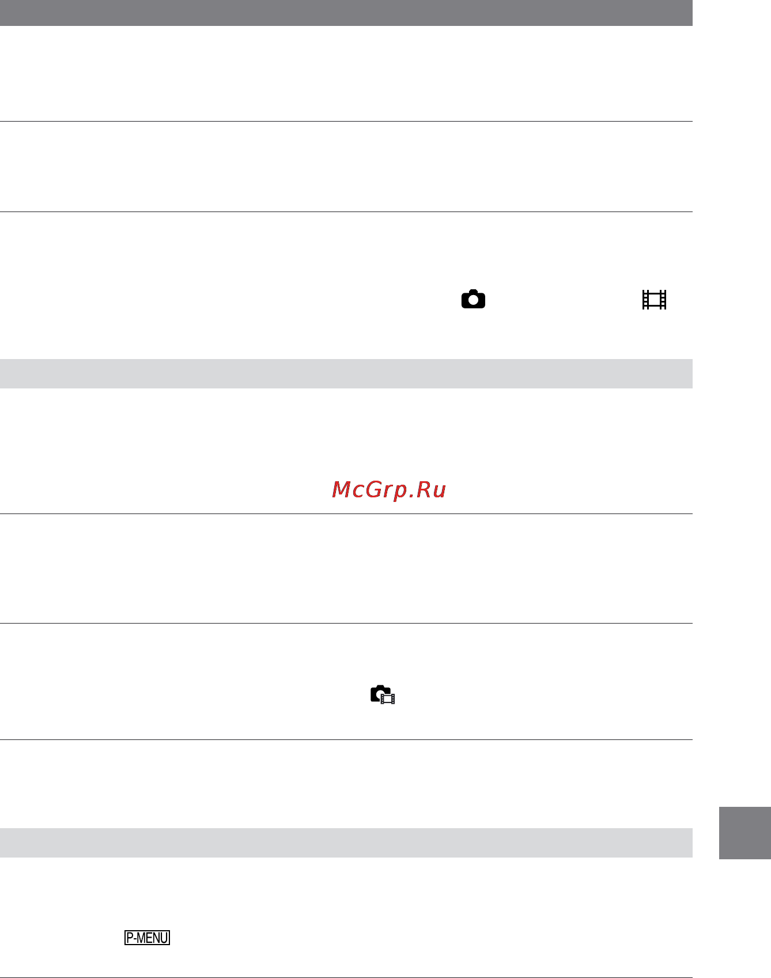
Task: Click the divider line below combined camera-film icon
Action: pyautogui.click(x=346, y=739)
